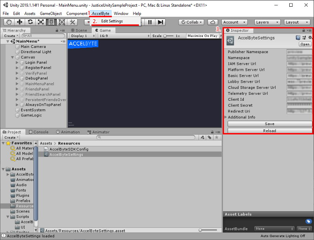314x240 pixels.
Task: Toggle the Project panel lock
Action: (212, 132)
